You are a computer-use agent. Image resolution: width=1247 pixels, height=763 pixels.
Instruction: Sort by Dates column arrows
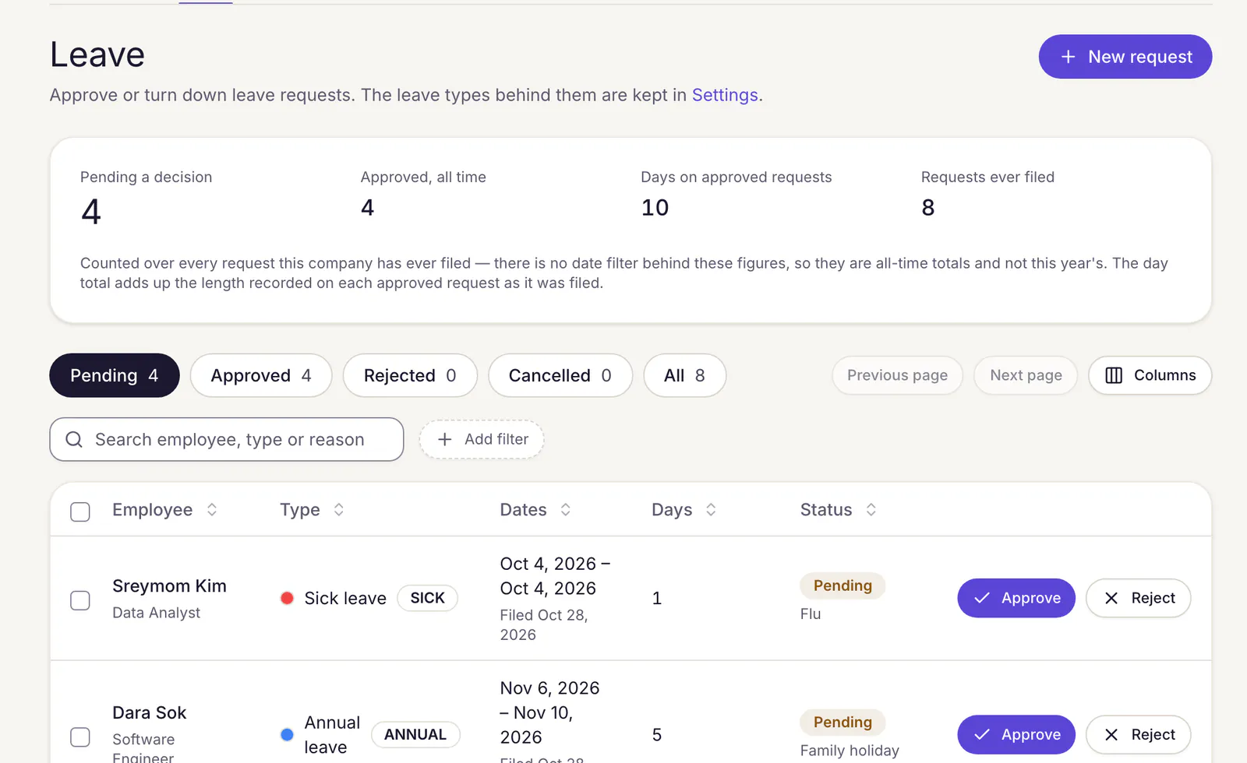tap(566, 510)
